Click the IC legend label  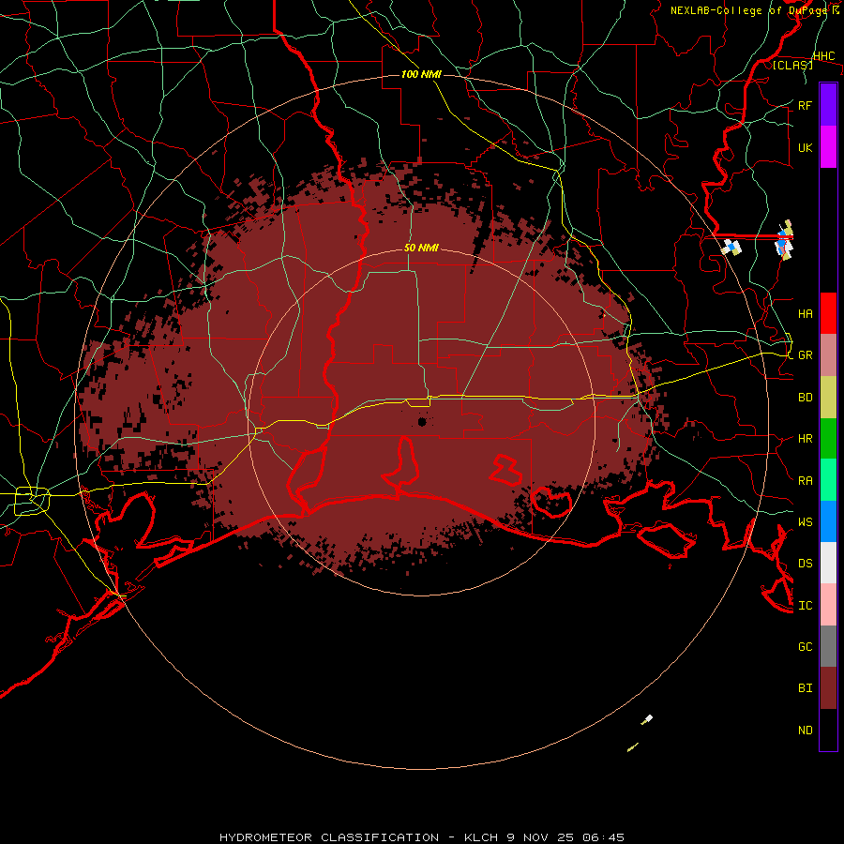click(x=805, y=606)
